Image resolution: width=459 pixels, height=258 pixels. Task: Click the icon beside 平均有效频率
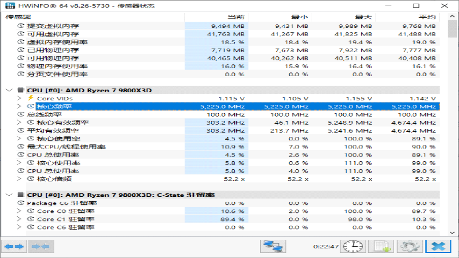coord(20,130)
